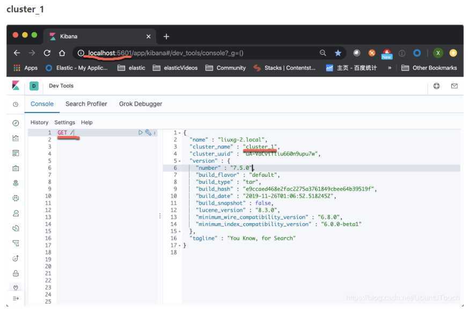Screen dimensions: 468x315
Task: Open console History
Action: (x=39, y=123)
